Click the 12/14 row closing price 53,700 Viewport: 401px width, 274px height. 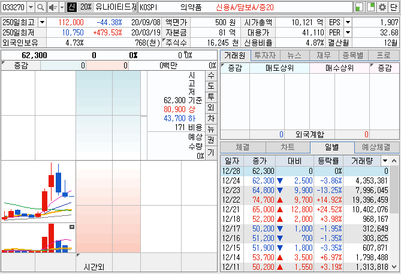(x=263, y=257)
